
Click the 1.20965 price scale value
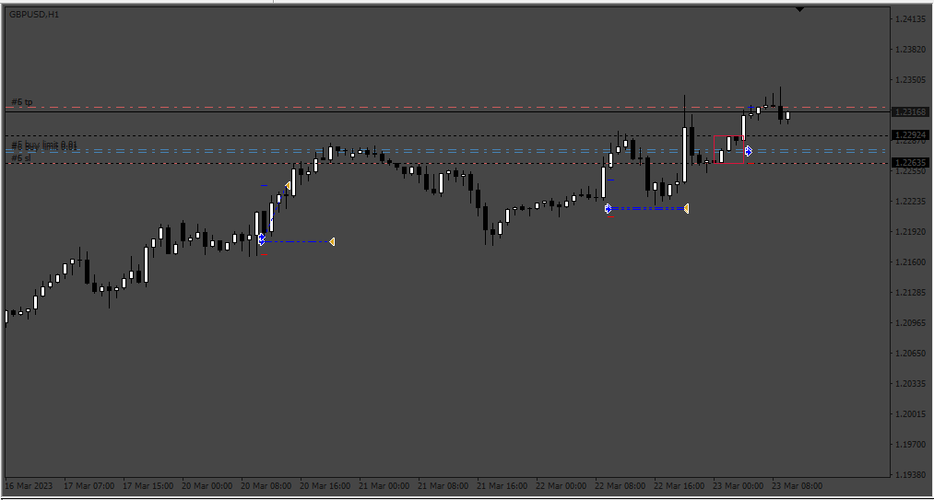point(910,323)
